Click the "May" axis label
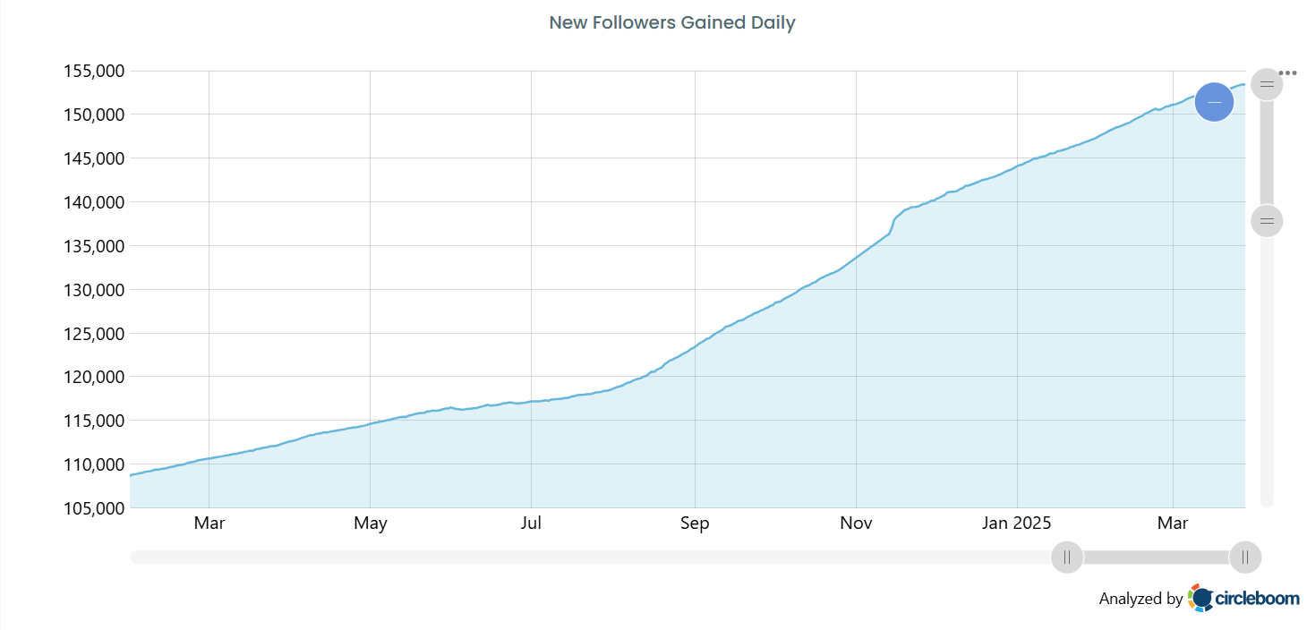Screen dimensions: 1307x630 (x=371, y=523)
